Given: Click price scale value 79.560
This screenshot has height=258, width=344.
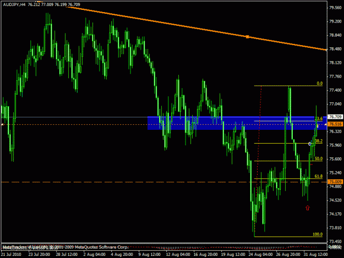Looking at the screenshot, I should click(x=335, y=8).
